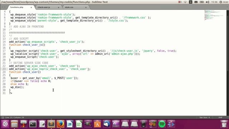Click 'function check_user_js()' declaration
The height and width of the screenshot is (129, 229).
(27, 45)
